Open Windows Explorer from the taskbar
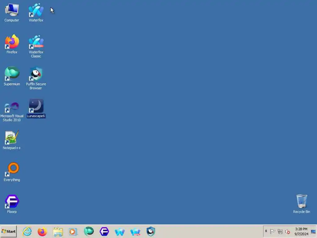The image size is (317, 238). tap(58, 231)
